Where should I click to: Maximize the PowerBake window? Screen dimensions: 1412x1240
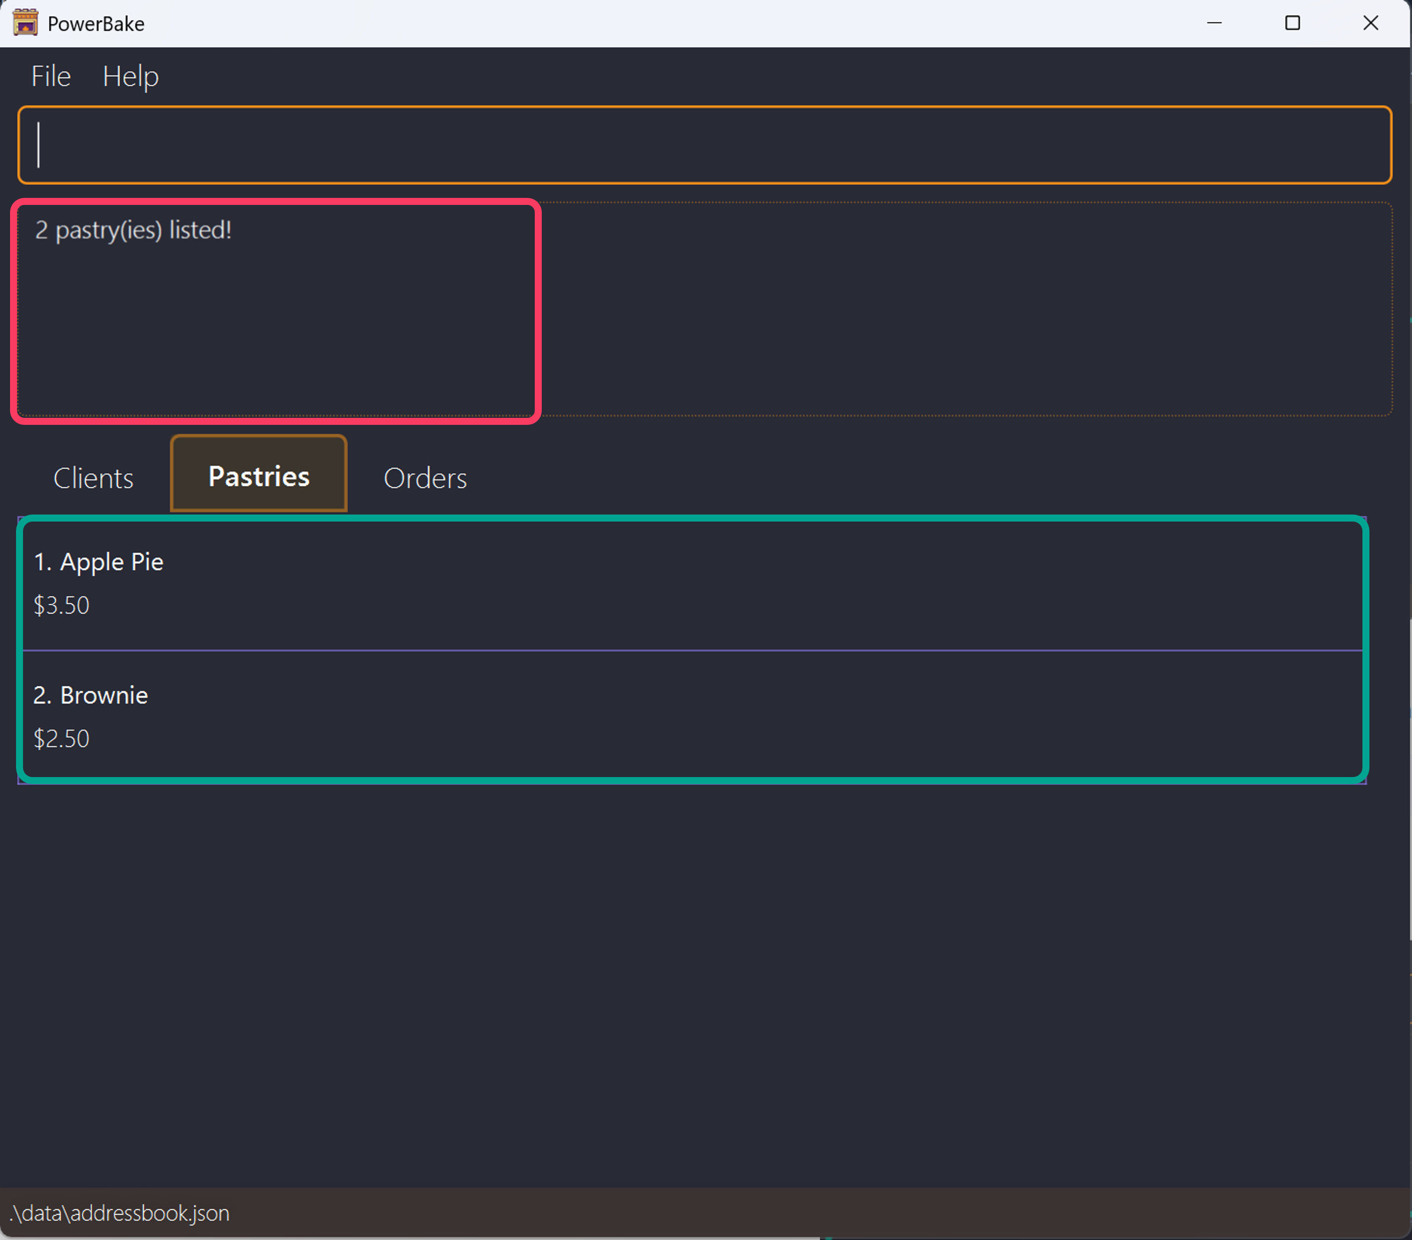tap(1292, 23)
